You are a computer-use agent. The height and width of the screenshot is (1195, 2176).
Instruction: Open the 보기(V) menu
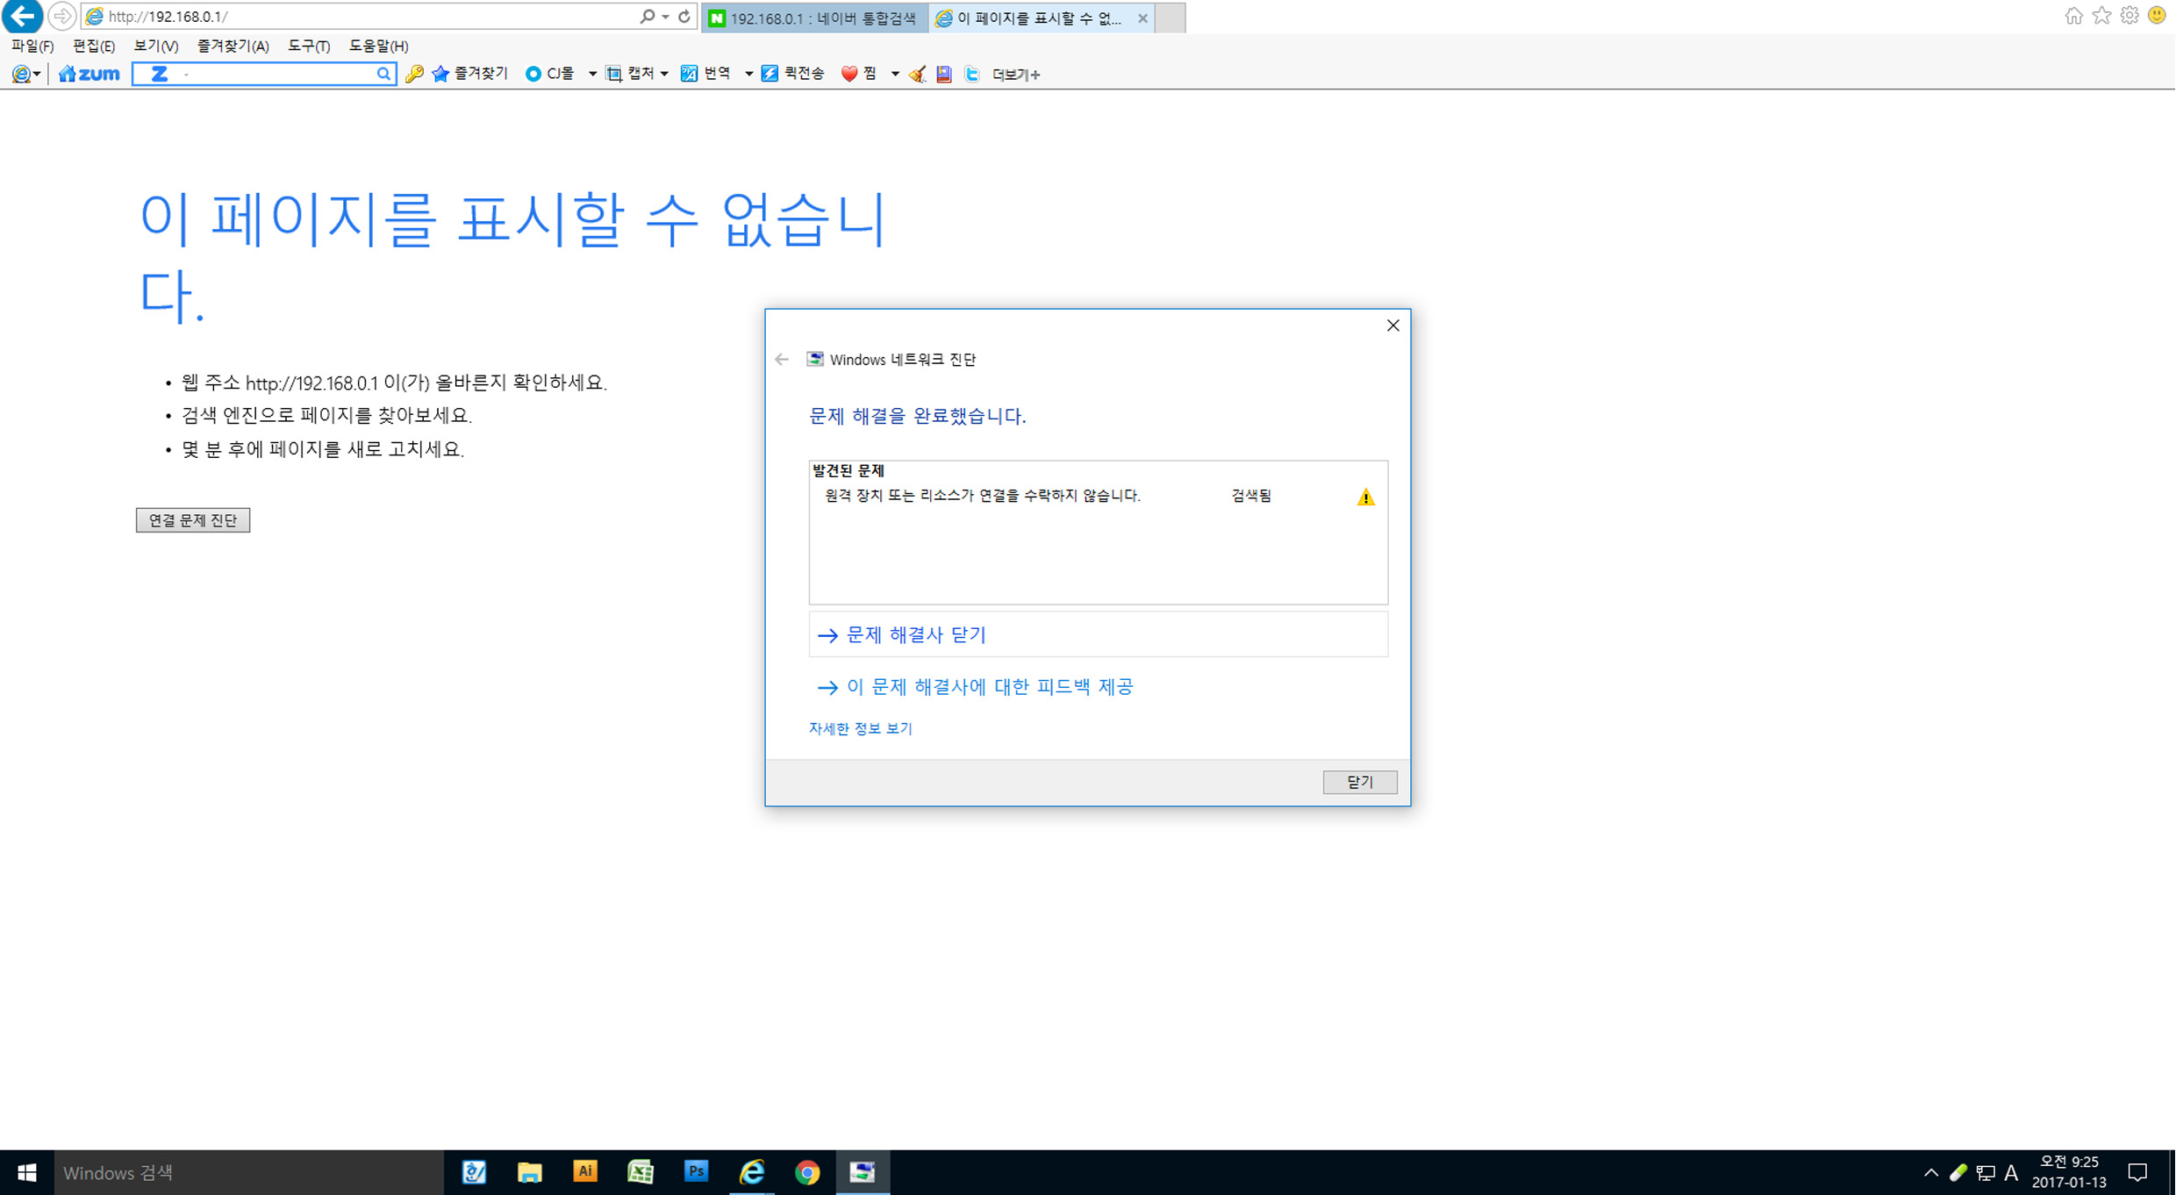pyautogui.click(x=156, y=46)
